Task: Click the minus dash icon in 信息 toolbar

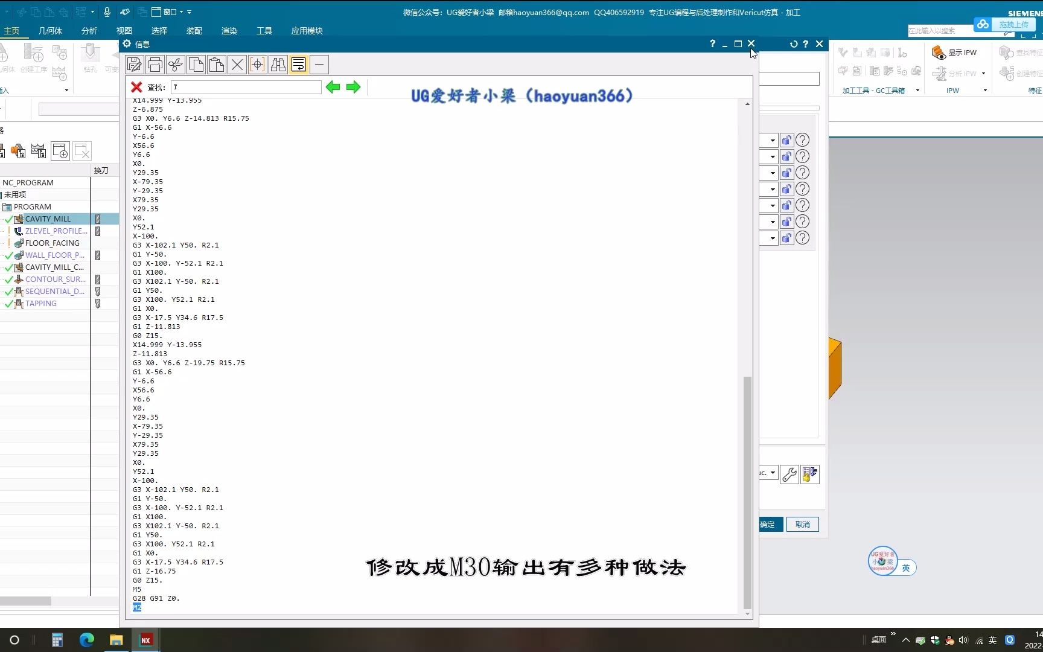Action: pyautogui.click(x=319, y=65)
